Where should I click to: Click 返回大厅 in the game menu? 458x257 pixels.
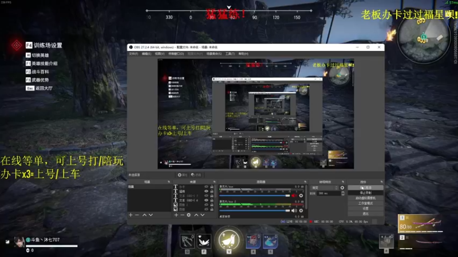(39, 88)
